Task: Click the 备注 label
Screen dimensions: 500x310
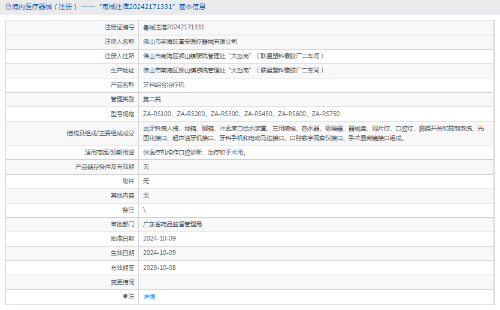Action: click(129, 210)
